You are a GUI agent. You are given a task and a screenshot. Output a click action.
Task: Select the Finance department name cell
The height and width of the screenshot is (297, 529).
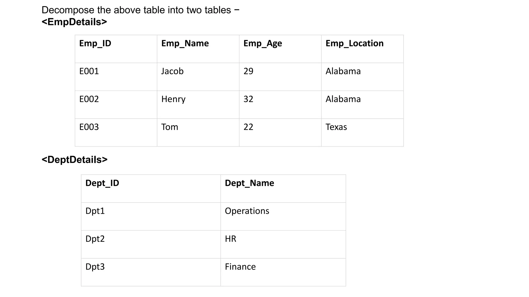pos(240,267)
